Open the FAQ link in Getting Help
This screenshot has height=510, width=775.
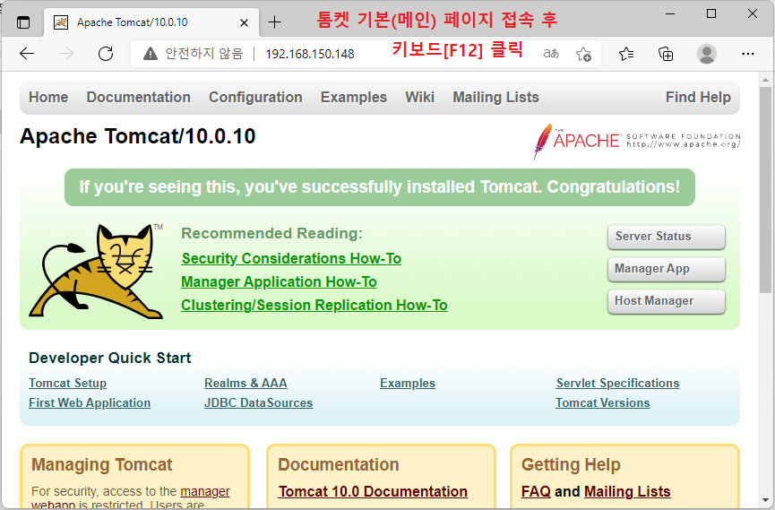click(536, 491)
